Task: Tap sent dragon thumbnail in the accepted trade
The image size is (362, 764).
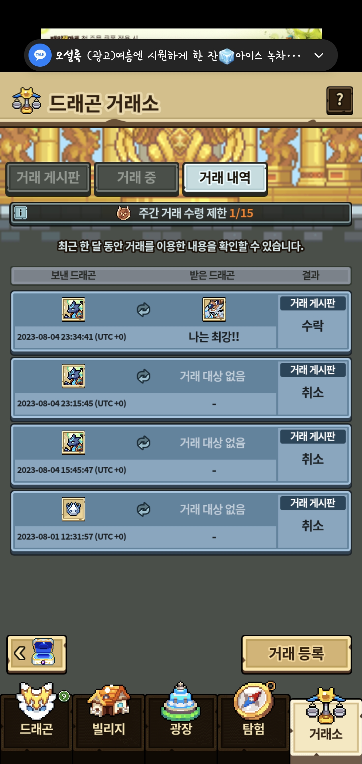Action: [73, 310]
